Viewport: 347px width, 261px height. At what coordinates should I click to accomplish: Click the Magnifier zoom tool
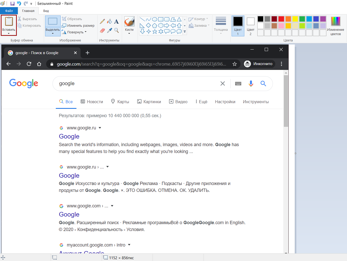click(x=116, y=30)
